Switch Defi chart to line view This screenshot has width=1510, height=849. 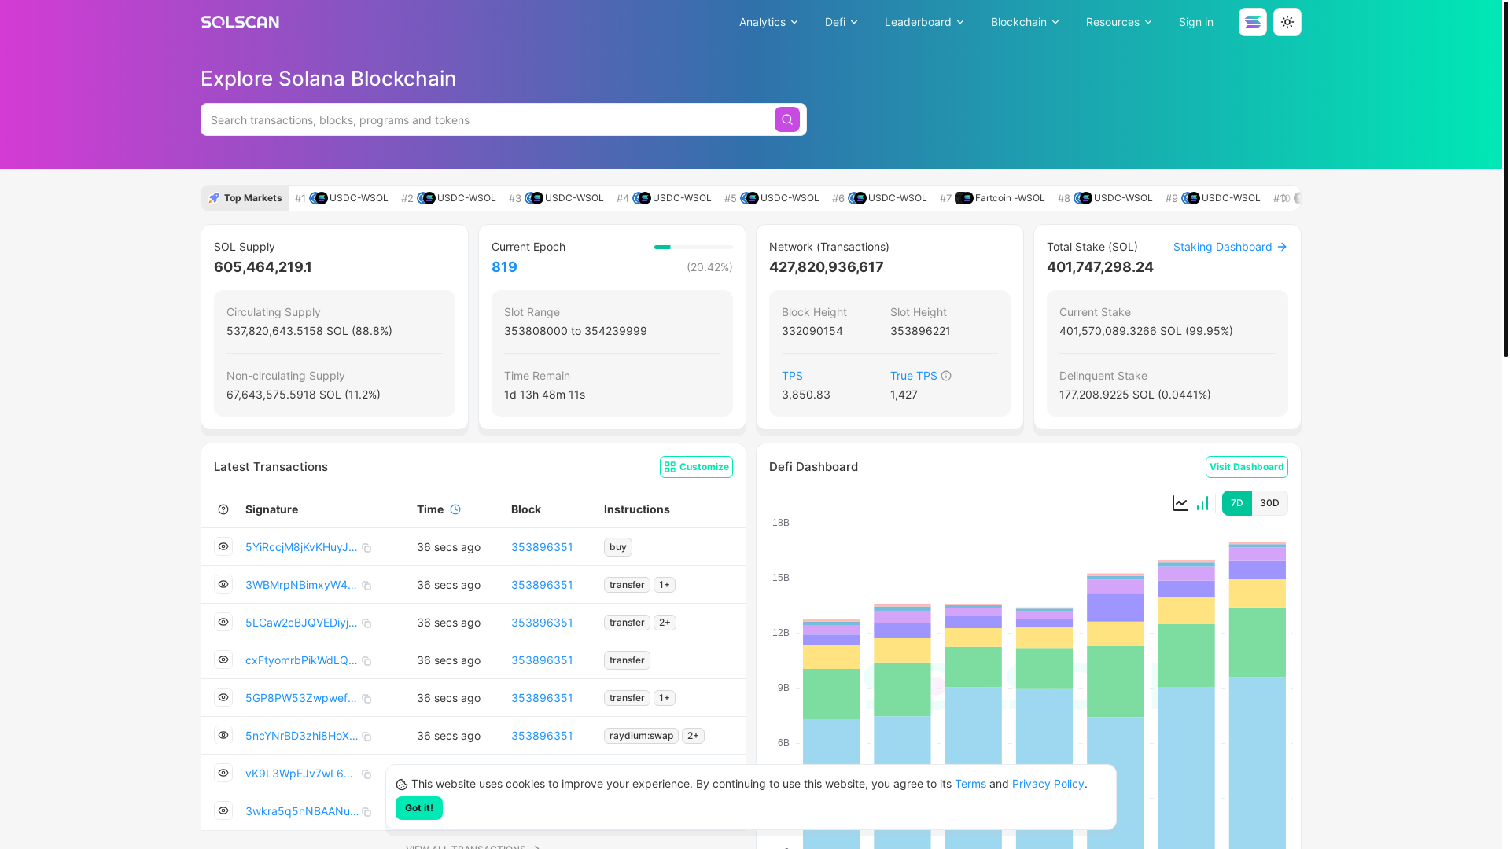pos(1180,503)
